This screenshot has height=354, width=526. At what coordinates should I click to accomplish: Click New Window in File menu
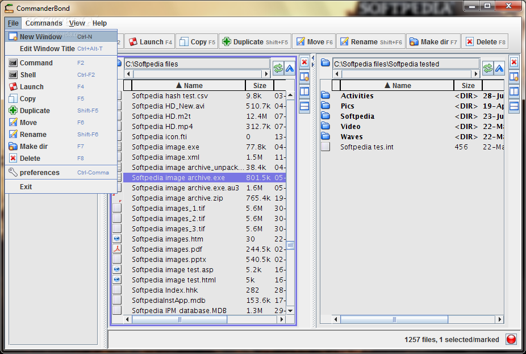[61, 36]
